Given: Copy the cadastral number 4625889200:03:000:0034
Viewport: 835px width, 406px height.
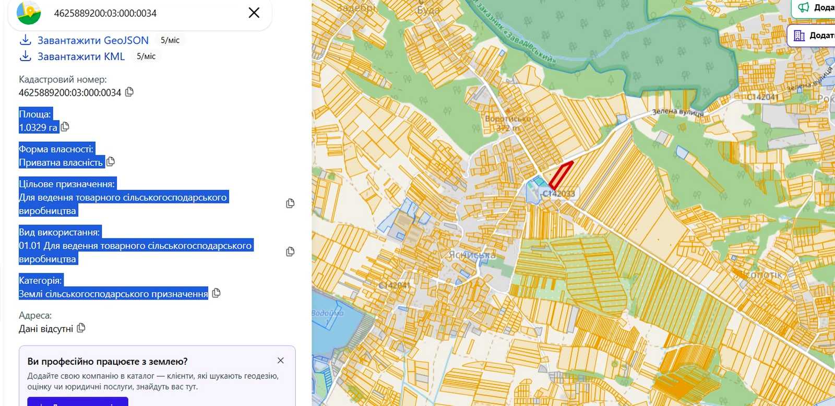Looking at the screenshot, I should pyautogui.click(x=129, y=92).
